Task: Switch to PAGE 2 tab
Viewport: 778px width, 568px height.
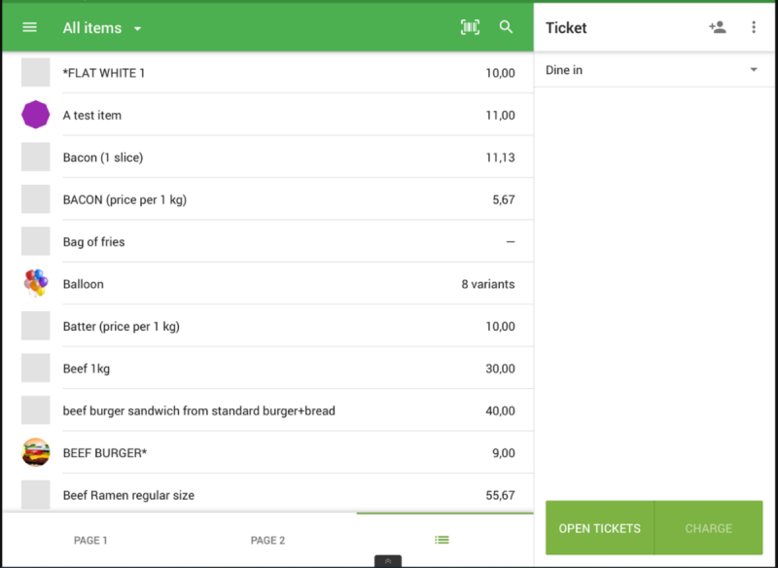Action: tap(267, 540)
